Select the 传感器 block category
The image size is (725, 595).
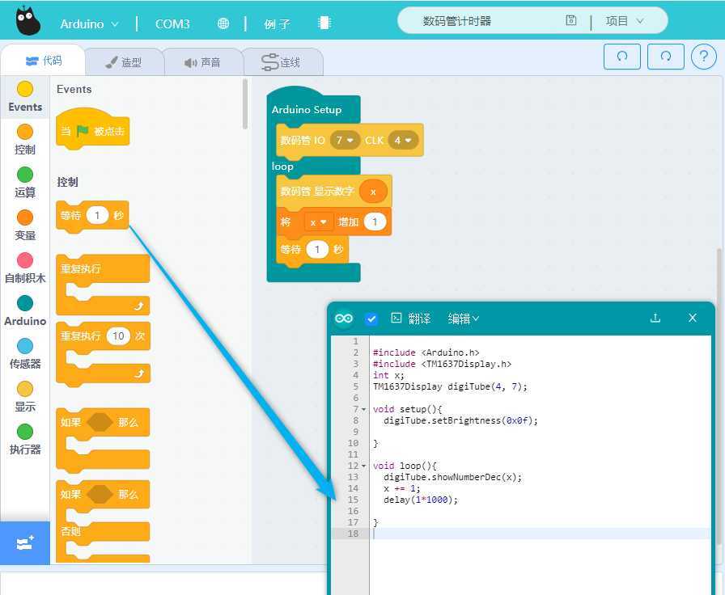click(x=25, y=354)
